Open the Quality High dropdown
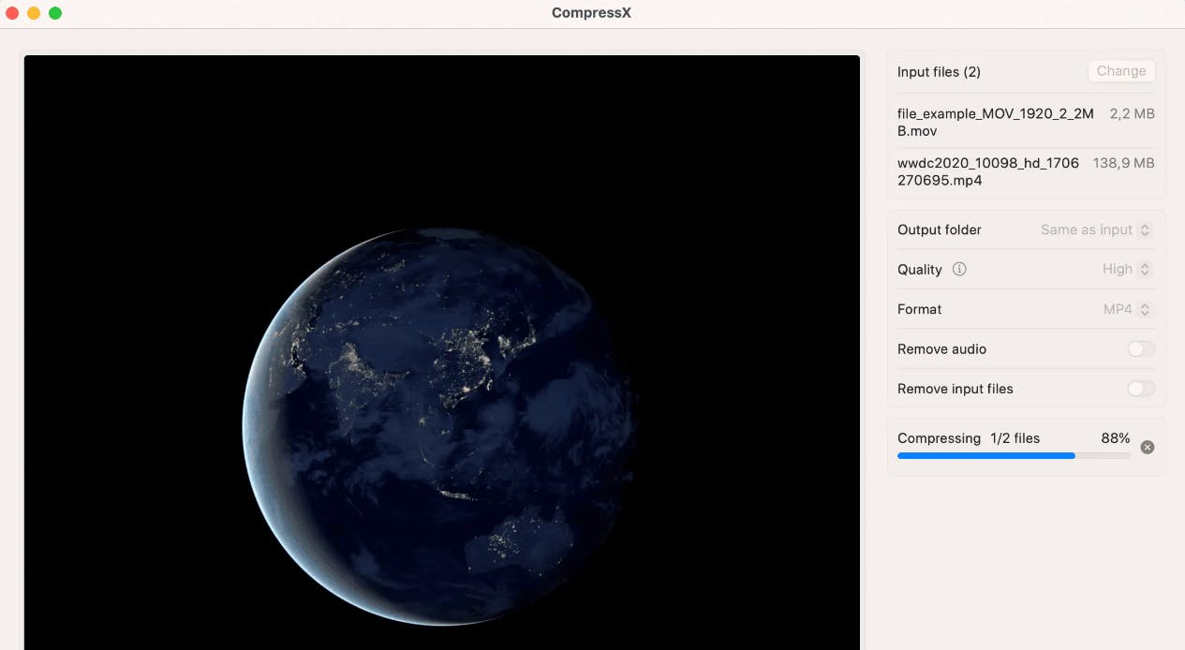Screen dimensions: 1185x650 click(x=1127, y=269)
